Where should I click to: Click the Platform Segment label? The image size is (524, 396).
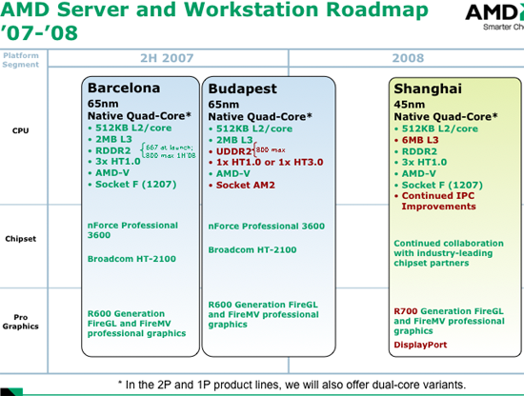tap(21, 60)
